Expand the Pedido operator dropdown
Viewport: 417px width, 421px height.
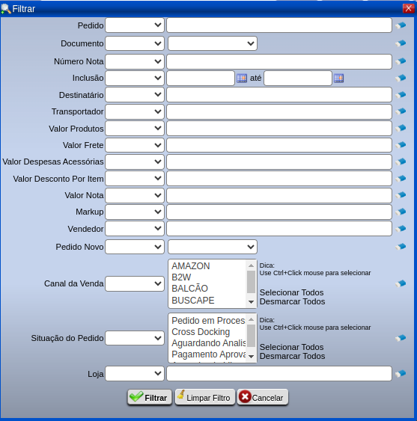135,25
